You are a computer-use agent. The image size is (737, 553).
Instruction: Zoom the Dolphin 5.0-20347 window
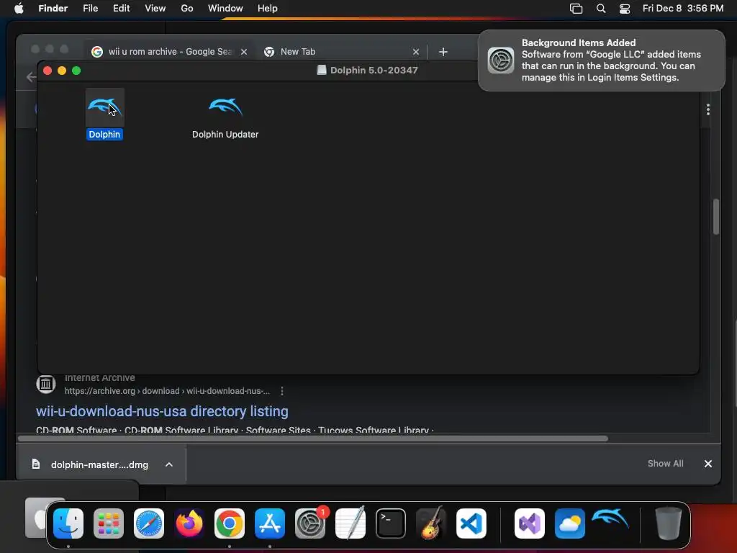(76, 71)
